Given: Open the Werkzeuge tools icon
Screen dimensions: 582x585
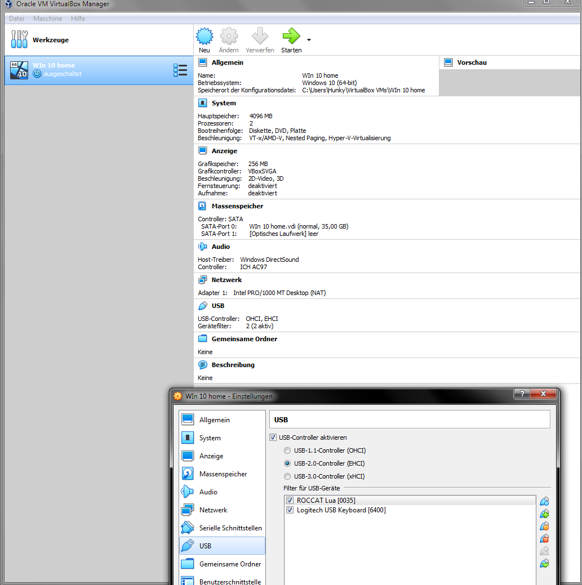Looking at the screenshot, I should tap(19, 39).
